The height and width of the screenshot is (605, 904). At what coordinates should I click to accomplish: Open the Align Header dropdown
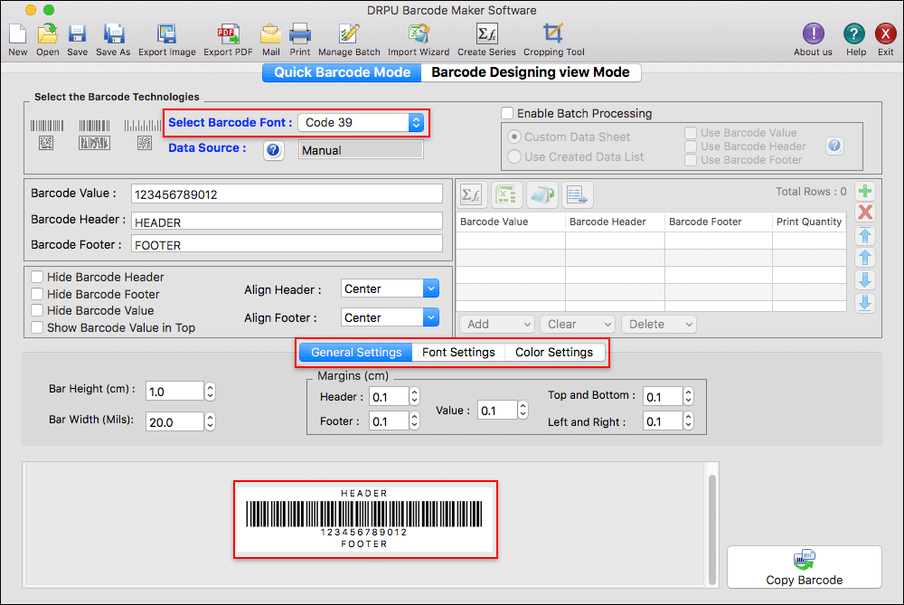390,288
